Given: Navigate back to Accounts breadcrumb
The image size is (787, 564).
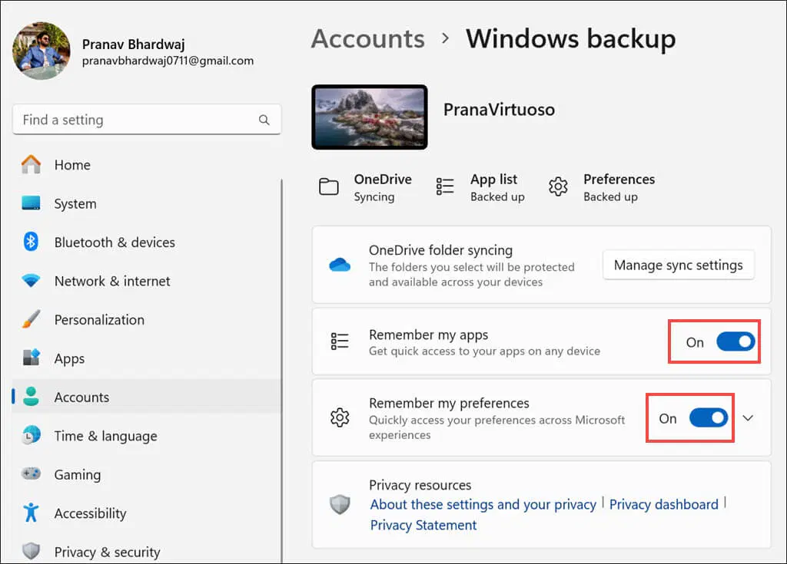Looking at the screenshot, I should click(367, 38).
